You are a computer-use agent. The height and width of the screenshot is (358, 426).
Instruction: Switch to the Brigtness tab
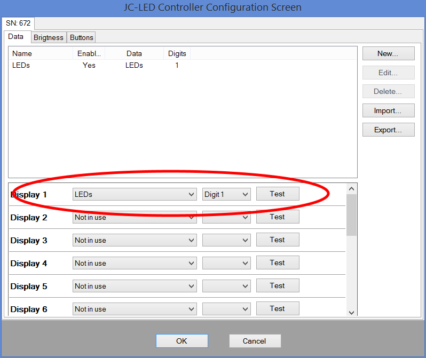click(49, 37)
